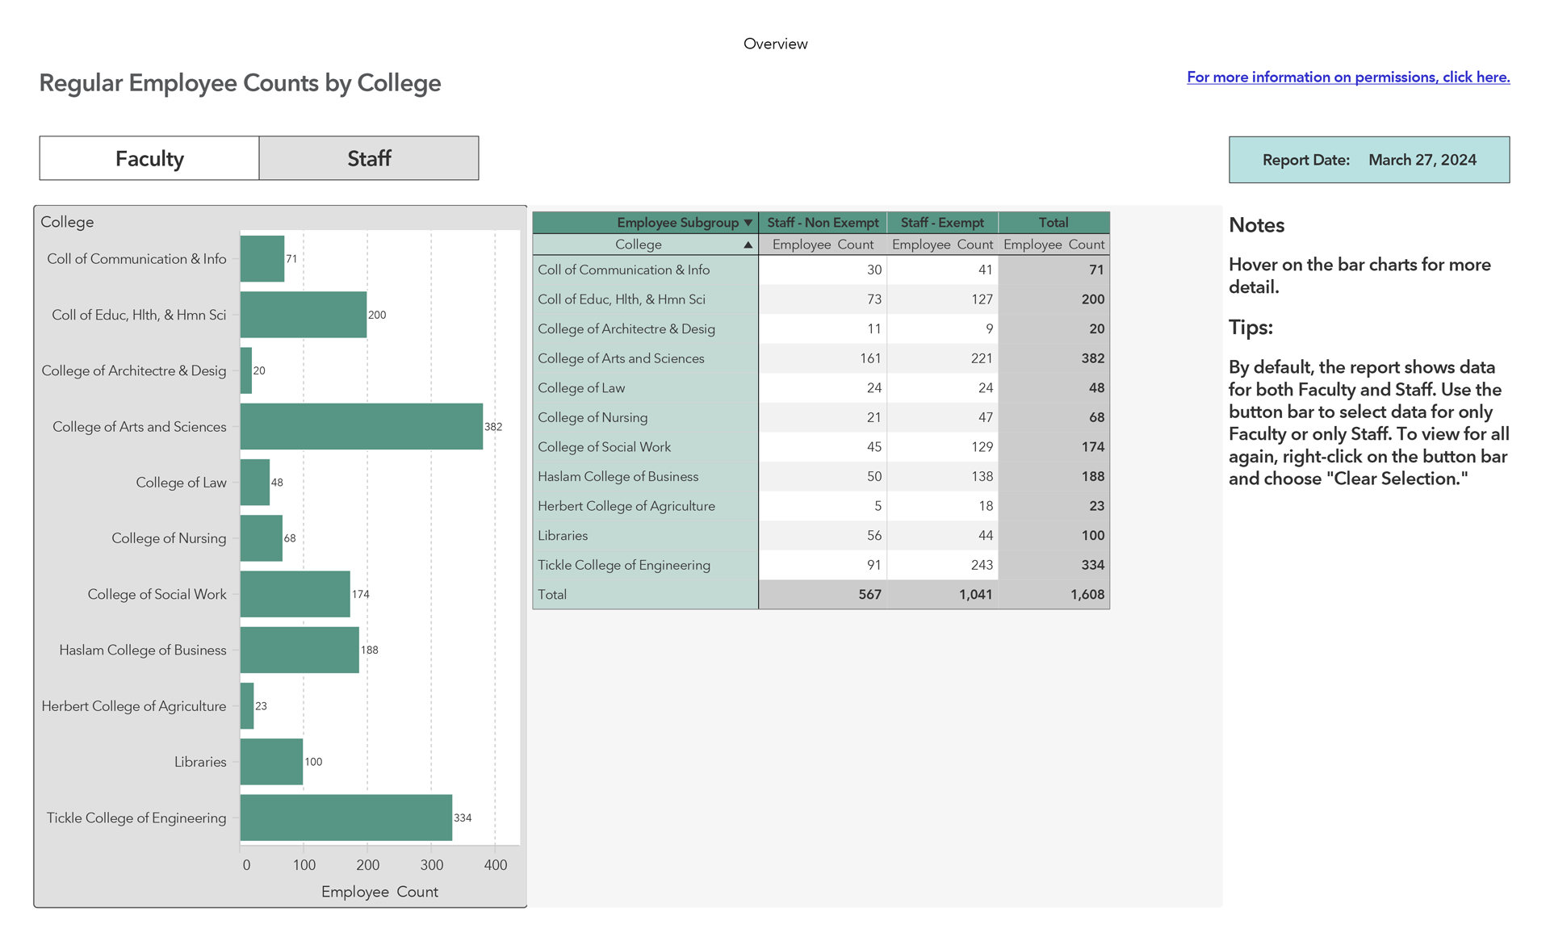Click the Report Date box
The image size is (1550, 941).
1368,160
